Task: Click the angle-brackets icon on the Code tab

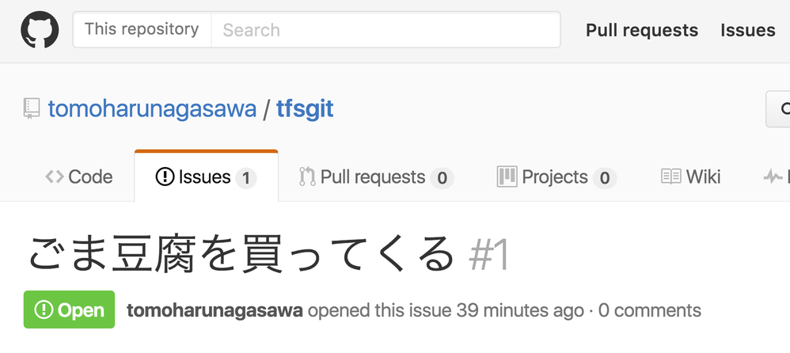Action: 55,177
